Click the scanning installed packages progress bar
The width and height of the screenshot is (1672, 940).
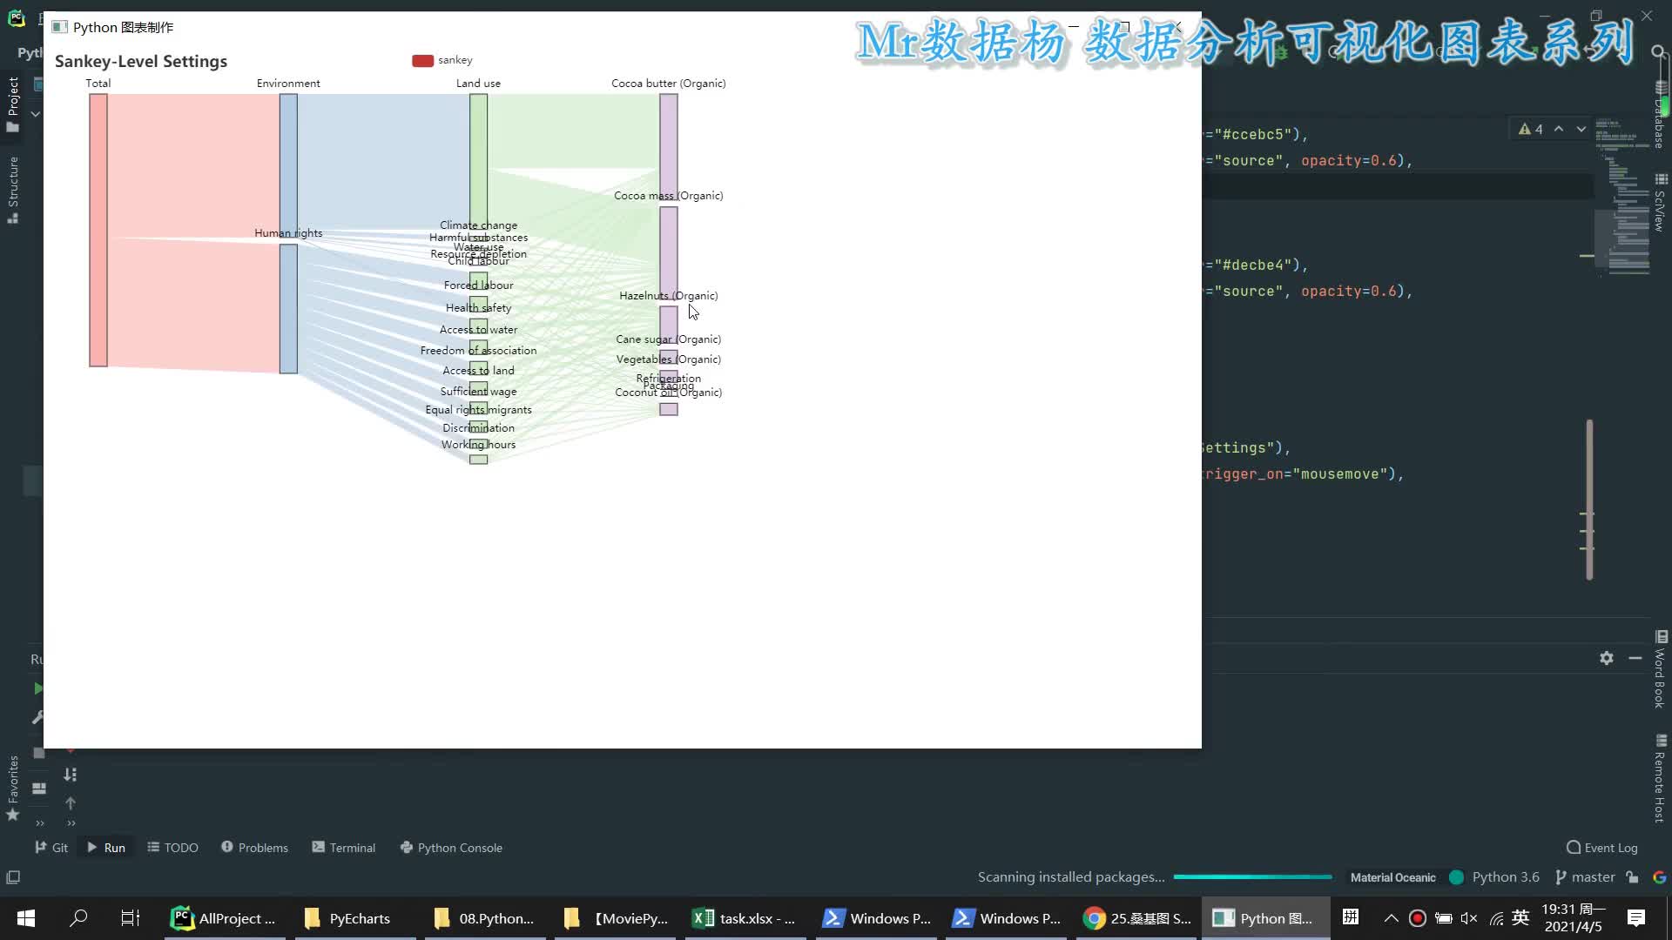[x=1254, y=876]
